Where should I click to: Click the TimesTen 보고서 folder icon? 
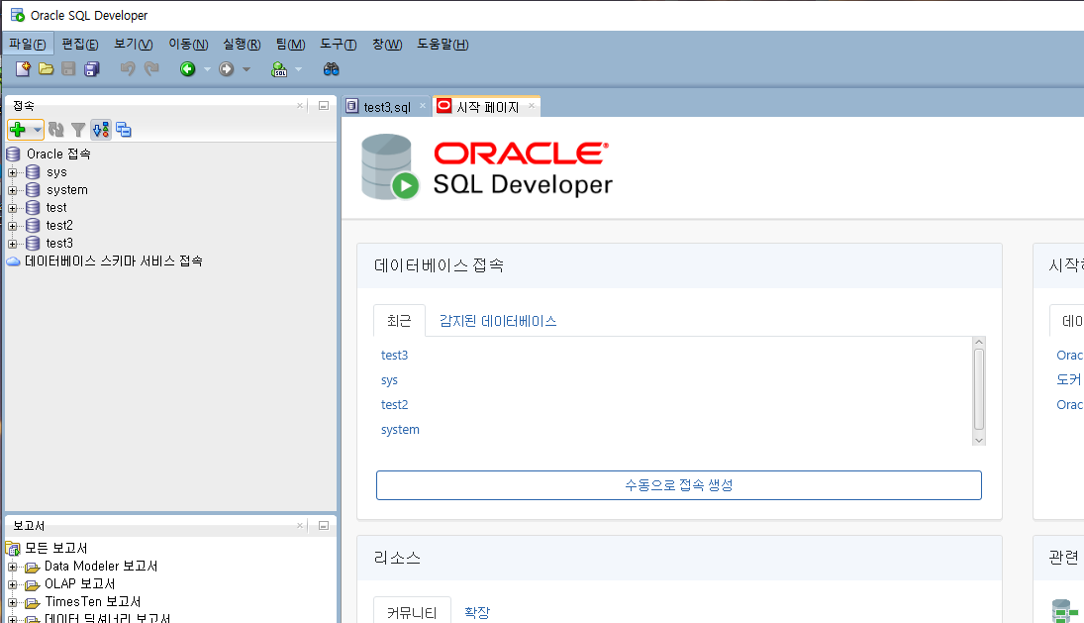(x=33, y=603)
